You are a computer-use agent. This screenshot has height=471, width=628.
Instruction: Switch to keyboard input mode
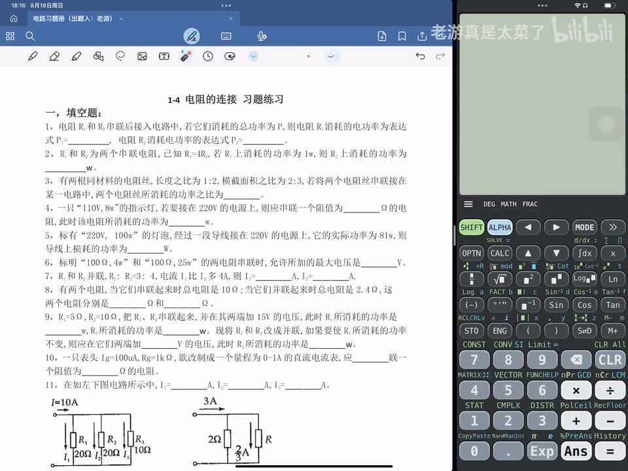tap(226, 37)
